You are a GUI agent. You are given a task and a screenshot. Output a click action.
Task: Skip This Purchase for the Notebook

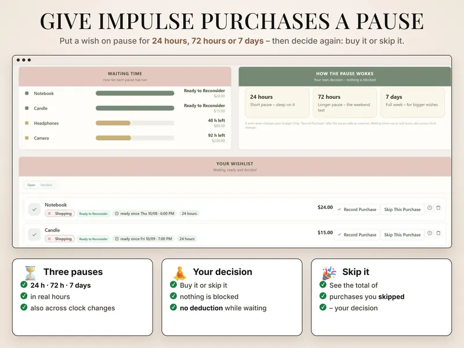pos(402,209)
